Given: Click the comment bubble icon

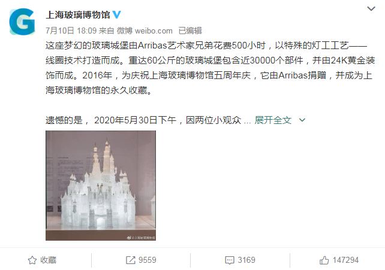Looking at the screenshot, I should (230, 260).
